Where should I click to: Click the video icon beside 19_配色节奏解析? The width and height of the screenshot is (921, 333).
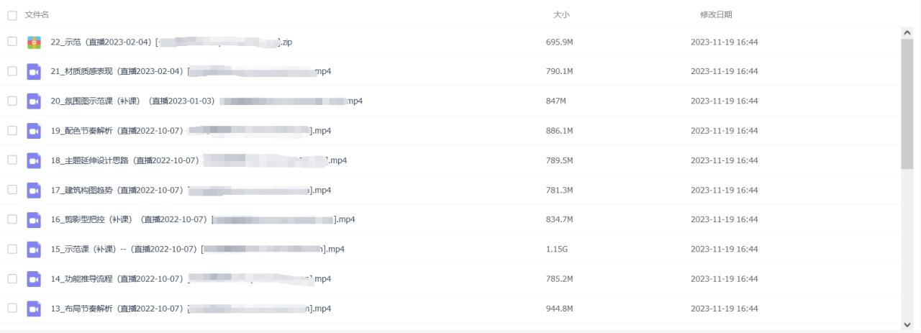click(34, 131)
